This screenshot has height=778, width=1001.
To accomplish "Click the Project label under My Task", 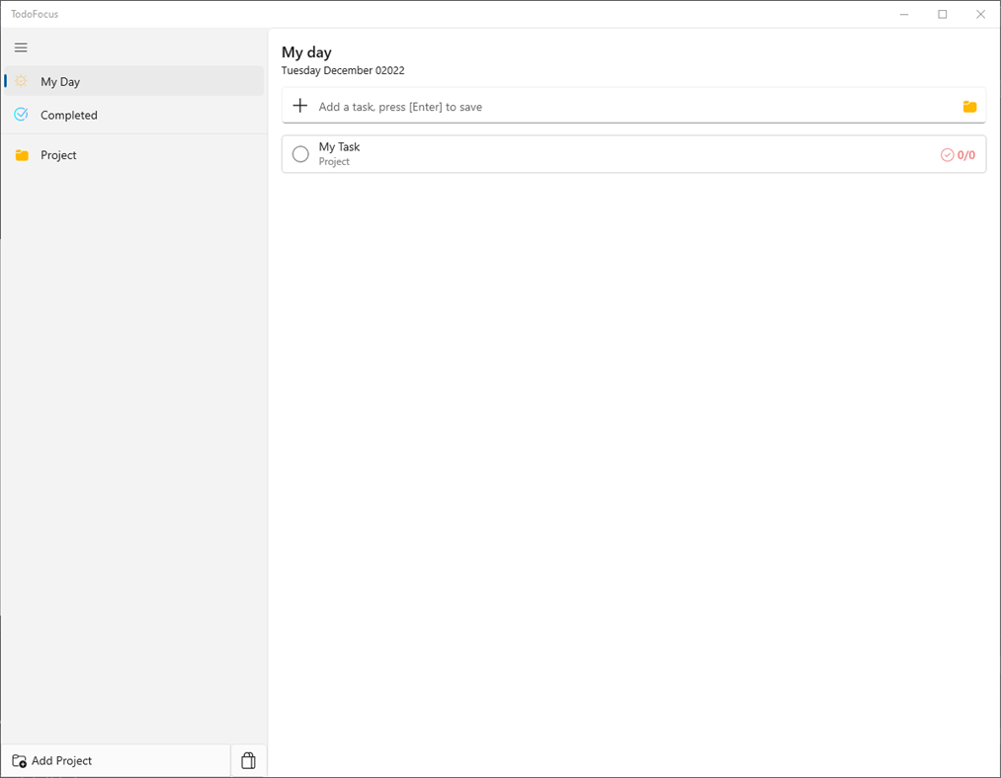I will [x=334, y=162].
